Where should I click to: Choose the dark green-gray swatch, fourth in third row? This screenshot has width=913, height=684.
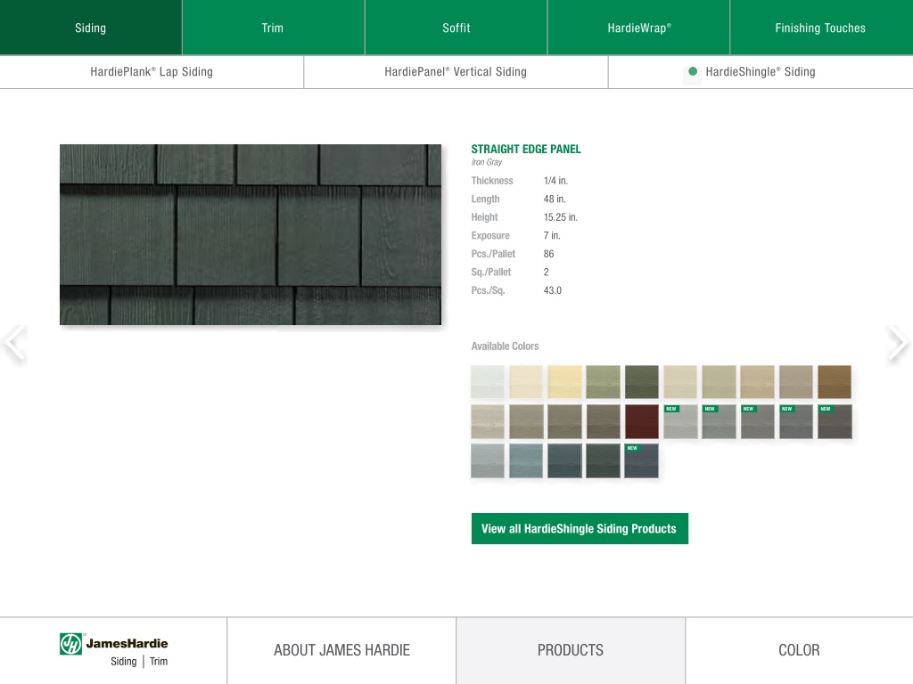point(603,460)
